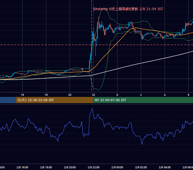
Task: Click the blue session bar before ロンドン
Action: pos(8,100)
